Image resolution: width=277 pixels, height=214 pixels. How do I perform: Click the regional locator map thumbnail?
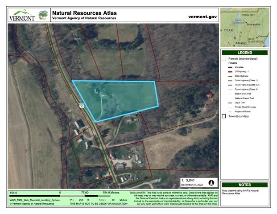click(x=245, y=27)
